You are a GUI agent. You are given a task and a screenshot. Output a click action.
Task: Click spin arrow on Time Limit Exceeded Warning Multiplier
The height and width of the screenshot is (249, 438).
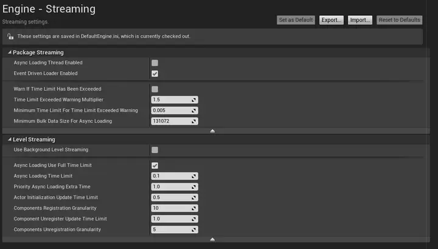[x=194, y=100]
